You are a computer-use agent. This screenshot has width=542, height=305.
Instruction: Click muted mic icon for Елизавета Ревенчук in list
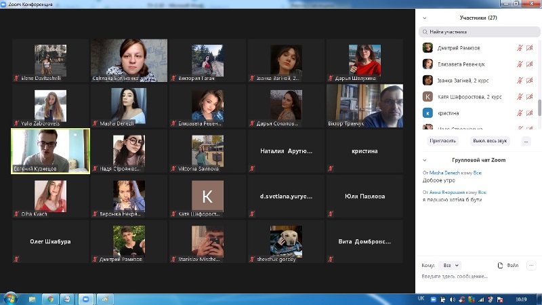[520, 64]
